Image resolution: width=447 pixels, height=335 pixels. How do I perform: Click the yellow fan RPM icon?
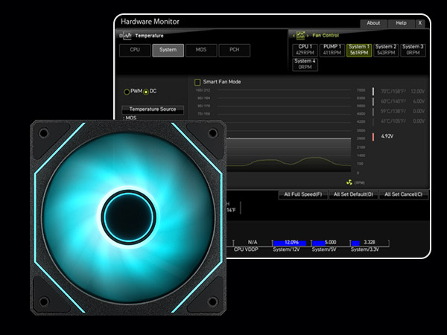click(x=349, y=182)
